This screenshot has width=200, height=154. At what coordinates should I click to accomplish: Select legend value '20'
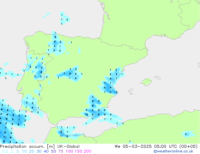32,151
